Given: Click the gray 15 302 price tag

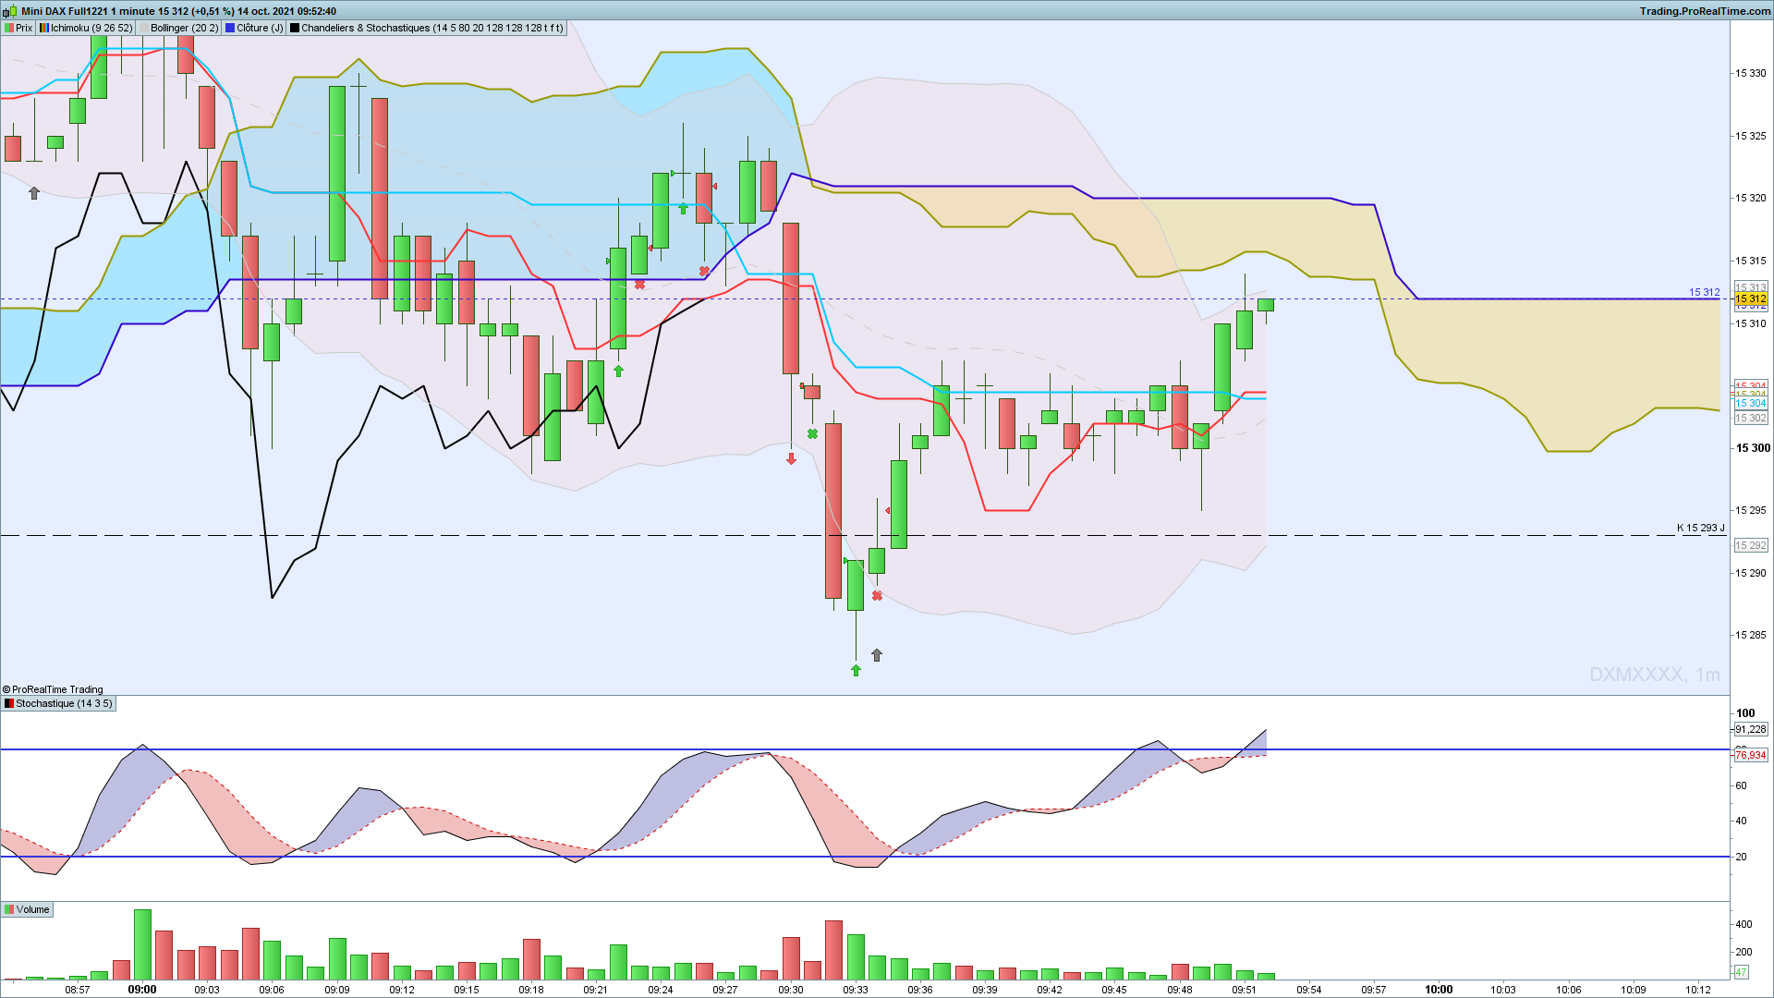Looking at the screenshot, I should [x=1751, y=418].
